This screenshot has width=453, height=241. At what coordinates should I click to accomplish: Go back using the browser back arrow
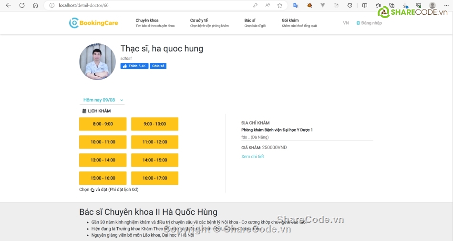[9, 5]
